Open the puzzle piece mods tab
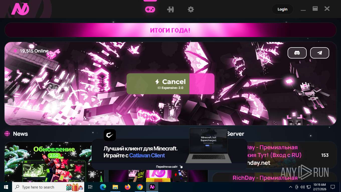The image size is (341, 192). pyautogui.click(x=170, y=9)
